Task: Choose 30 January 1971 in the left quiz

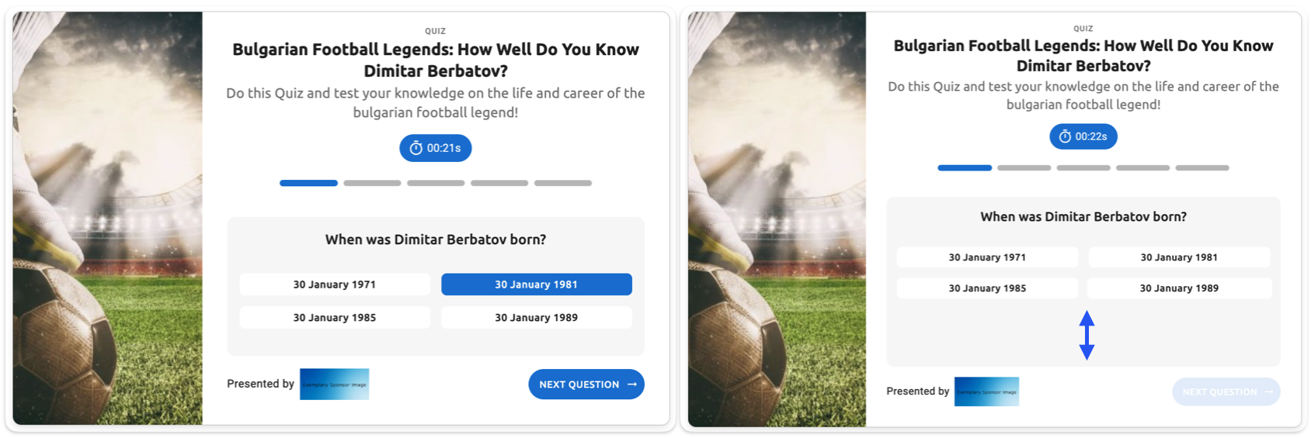Action: [334, 285]
